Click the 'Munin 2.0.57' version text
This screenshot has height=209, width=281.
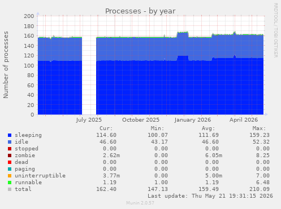140,203
